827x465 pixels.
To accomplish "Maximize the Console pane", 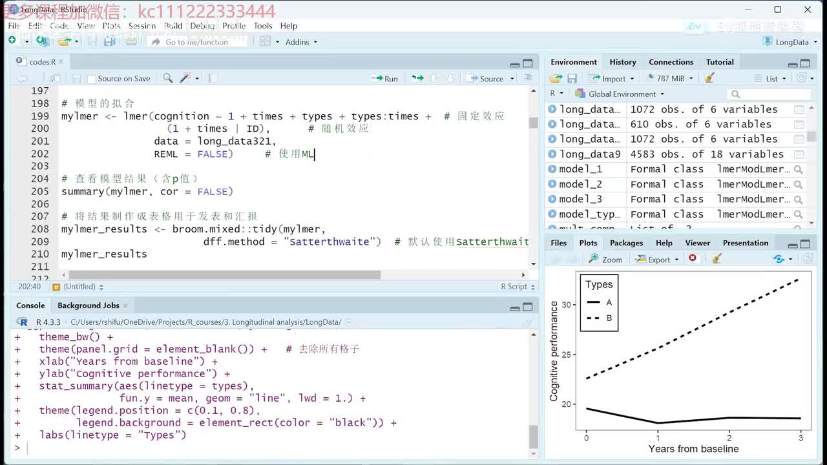I will pos(528,307).
